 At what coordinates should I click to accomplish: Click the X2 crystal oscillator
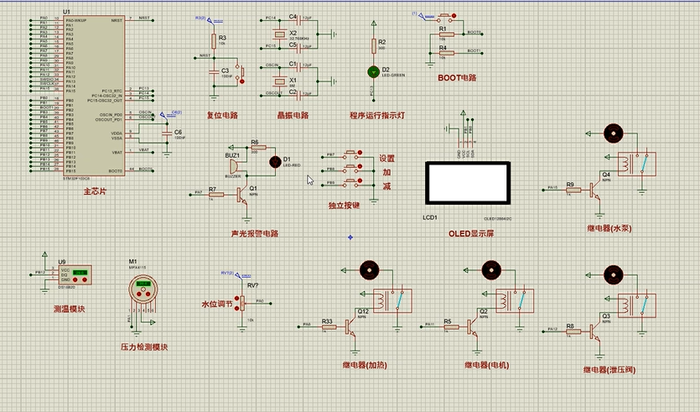(x=279, y=34)
